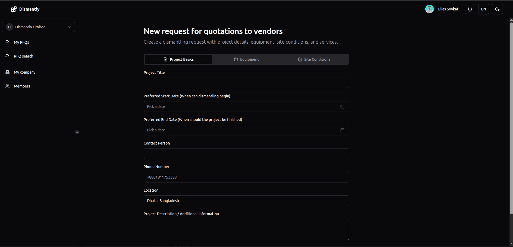Viewport: 513px width, 247px height.
Task: Open the calendar picker for Preferred End Date
Action: (342, 130)
